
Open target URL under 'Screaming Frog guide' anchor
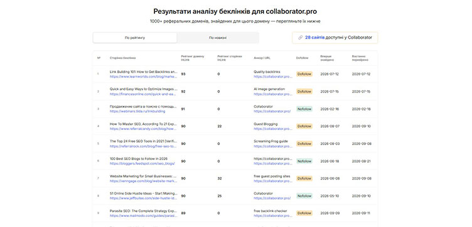point(273,146)
